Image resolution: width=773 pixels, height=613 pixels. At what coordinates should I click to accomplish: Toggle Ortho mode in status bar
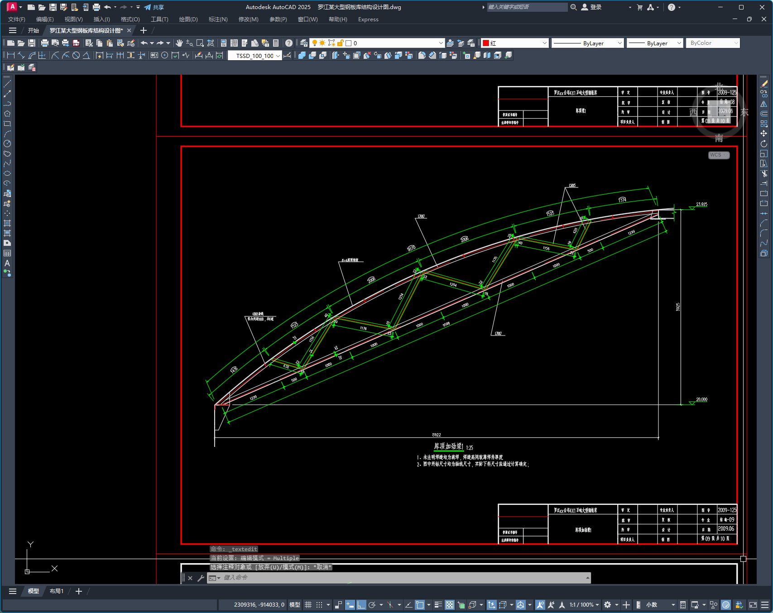tap(361, 605)
